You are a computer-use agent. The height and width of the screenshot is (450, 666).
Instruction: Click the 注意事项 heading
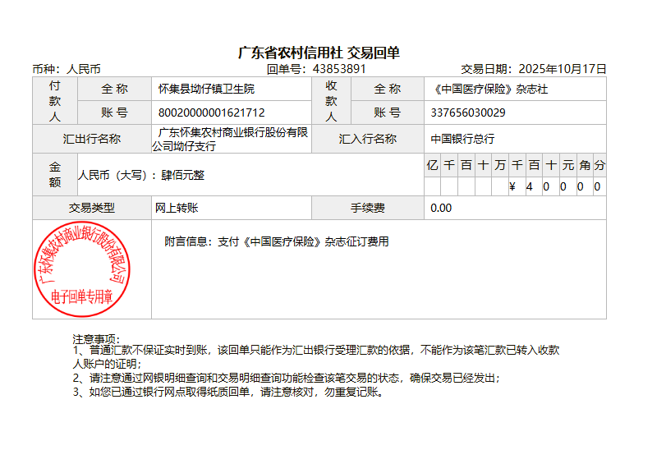(x=96, y=338)
